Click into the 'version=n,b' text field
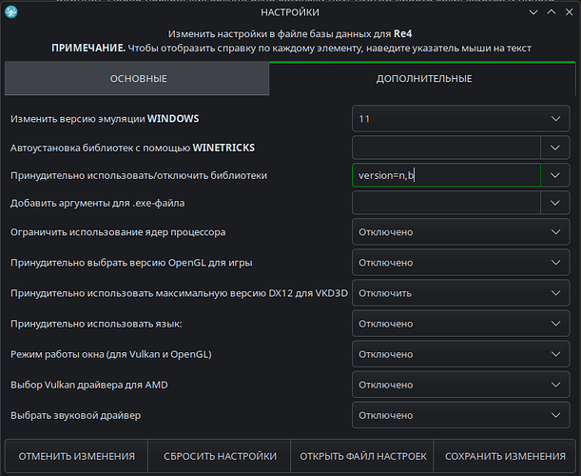 click(x=444, y=175)
